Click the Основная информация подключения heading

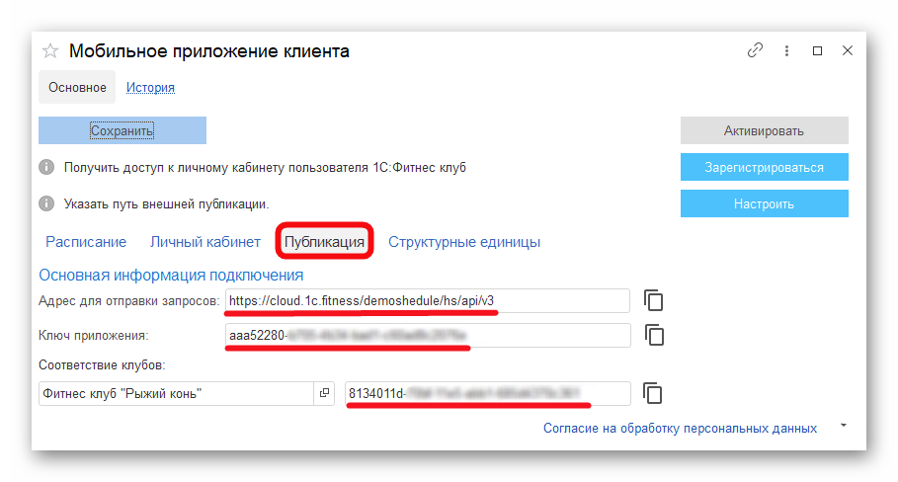171,275
